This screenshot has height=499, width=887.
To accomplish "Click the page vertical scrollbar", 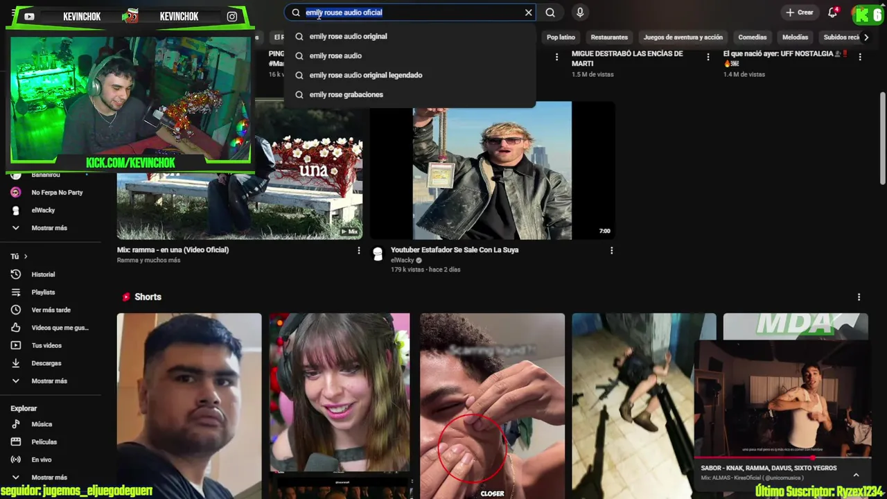I will click(x=883, y=139).
